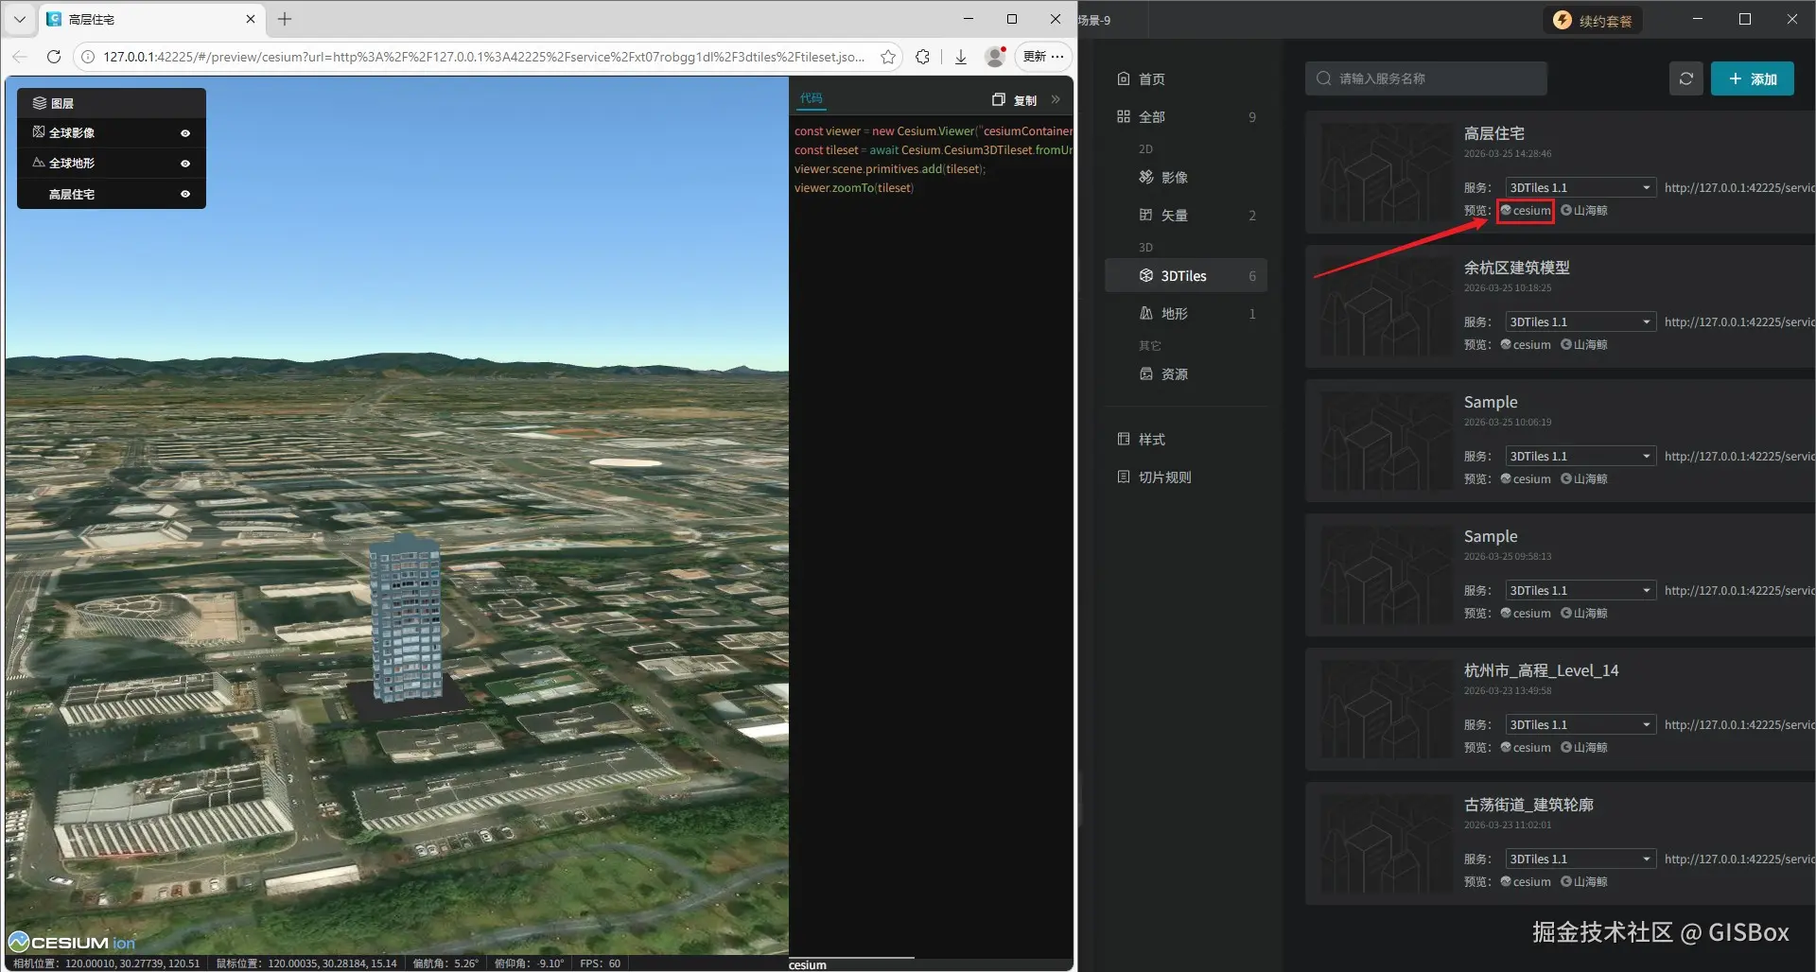This screenshot has height=972, width=1816.
Task: Open service version dropdown for 古荡街道_建筑轮廓
Action: tap(1580, 859)
